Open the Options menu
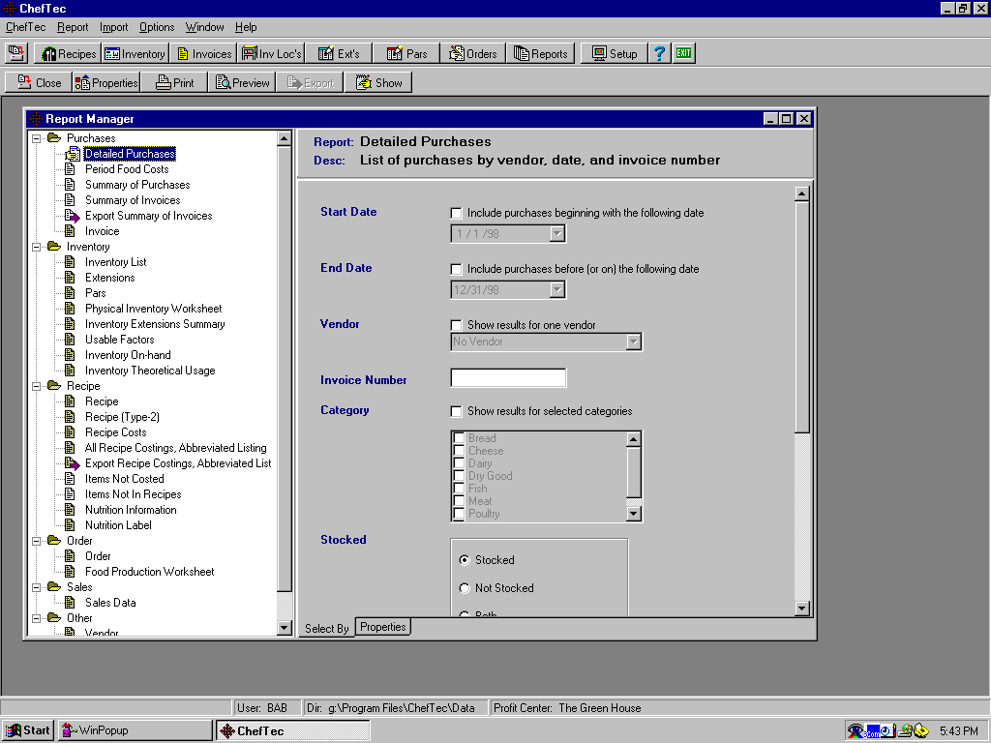Viewport: 991px width, 743px height. 157,27
